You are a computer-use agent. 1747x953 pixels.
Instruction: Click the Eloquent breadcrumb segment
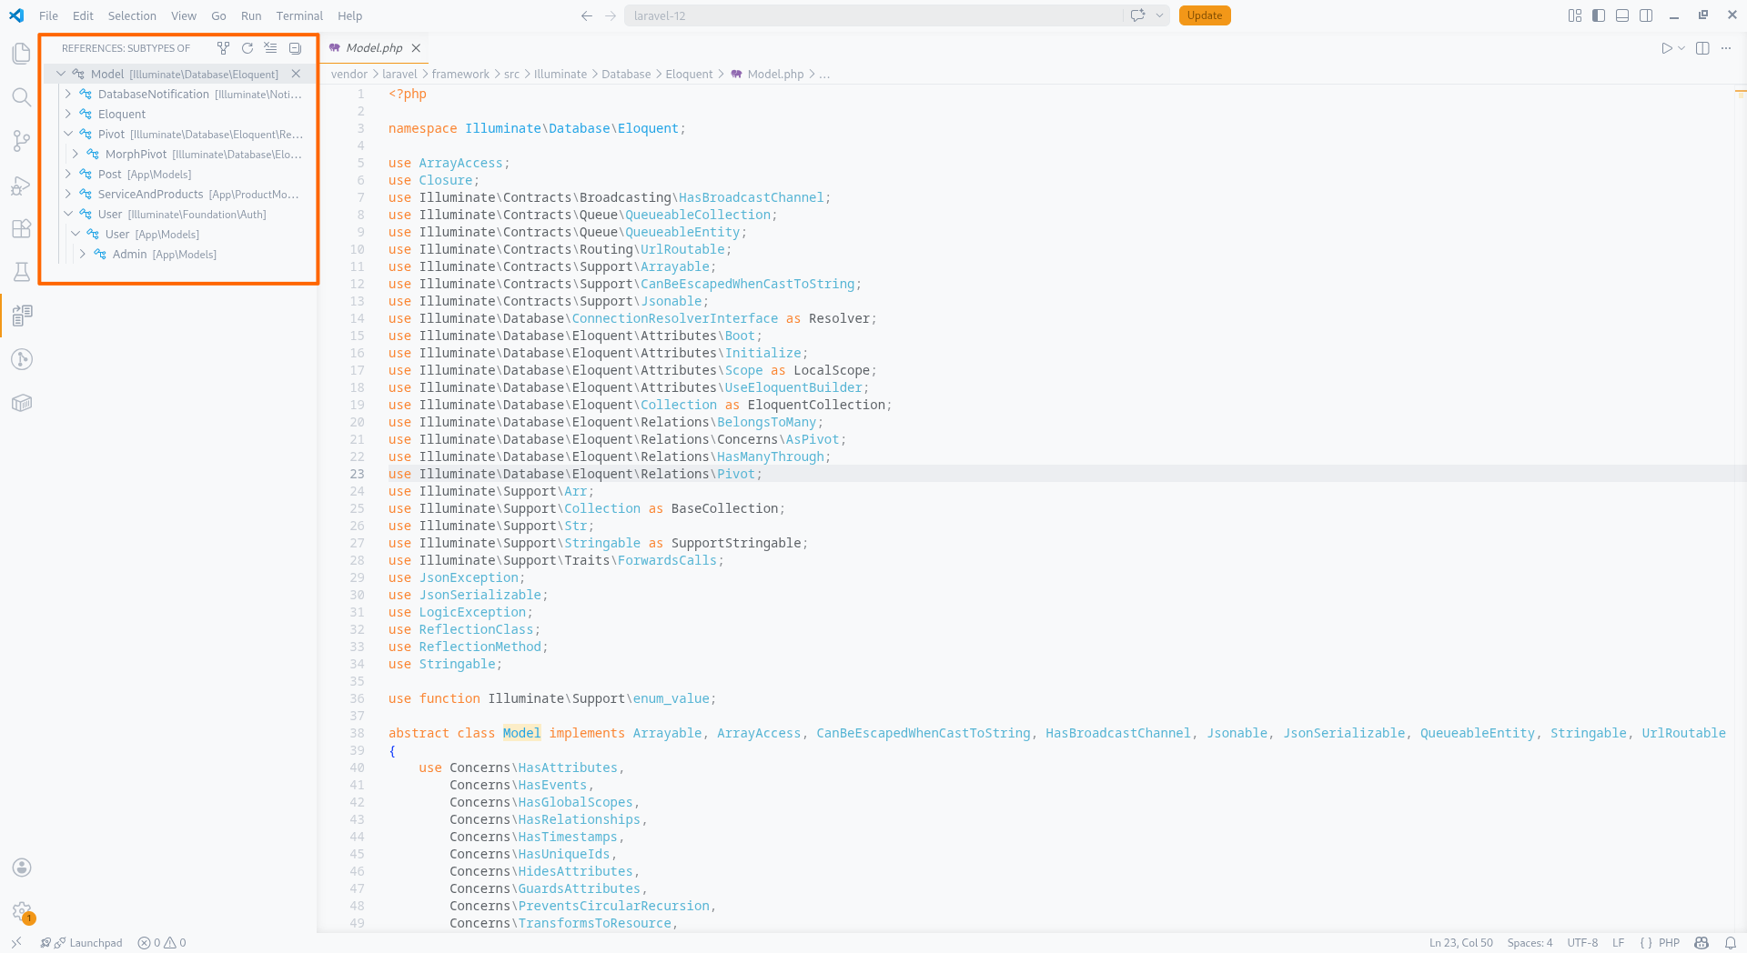[x=689, y=75]
